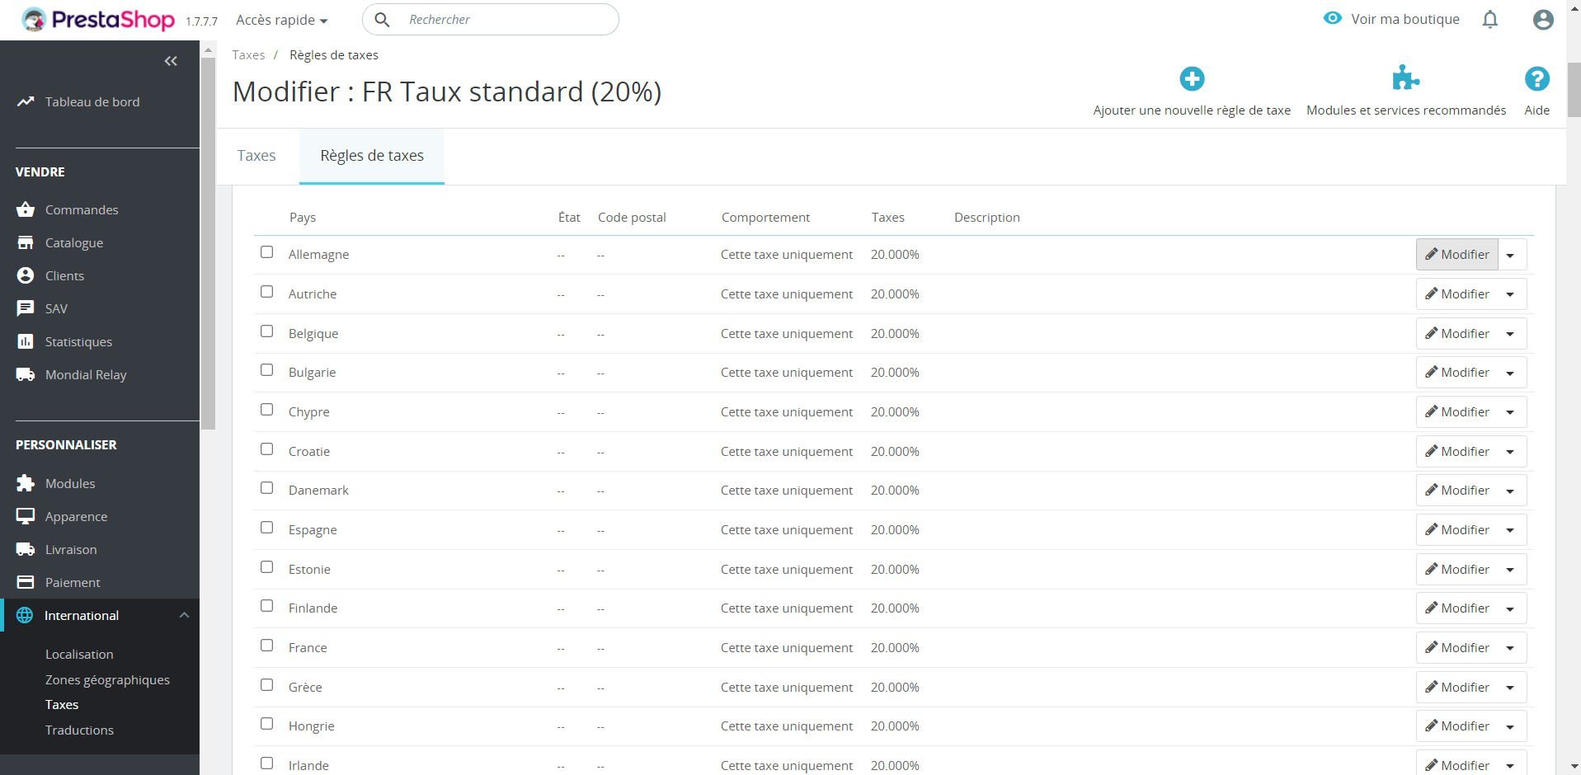Click Modifier button for Danemark
Image resolution: width=1581 pixels, height=775 pixels.
click(1457, 491)
